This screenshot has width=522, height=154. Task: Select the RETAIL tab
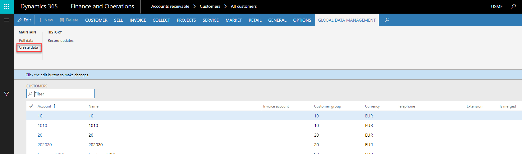255,20
